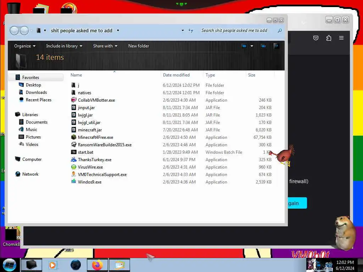Click the Explorer back navigation button
The width and height of the screenshot is (363, 272).
14,30
